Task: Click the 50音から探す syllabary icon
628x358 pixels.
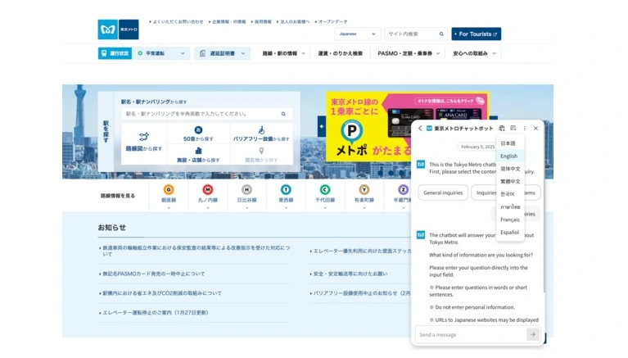Action: [198, 130]
